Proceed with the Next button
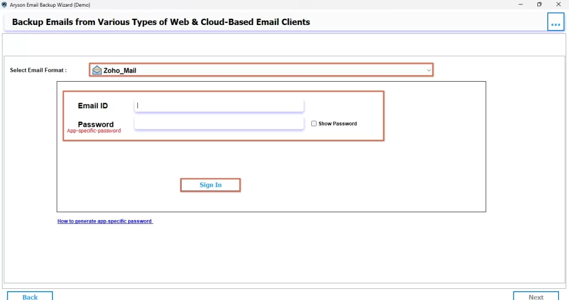This screenshot has width=569, height=300. [536, 296]
